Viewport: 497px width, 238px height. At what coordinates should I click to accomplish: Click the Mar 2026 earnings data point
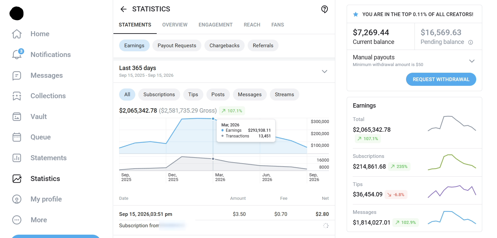coord(213,119)
